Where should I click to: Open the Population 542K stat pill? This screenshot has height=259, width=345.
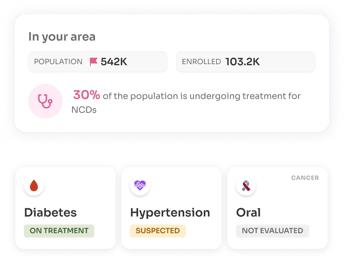click(98, 62)
